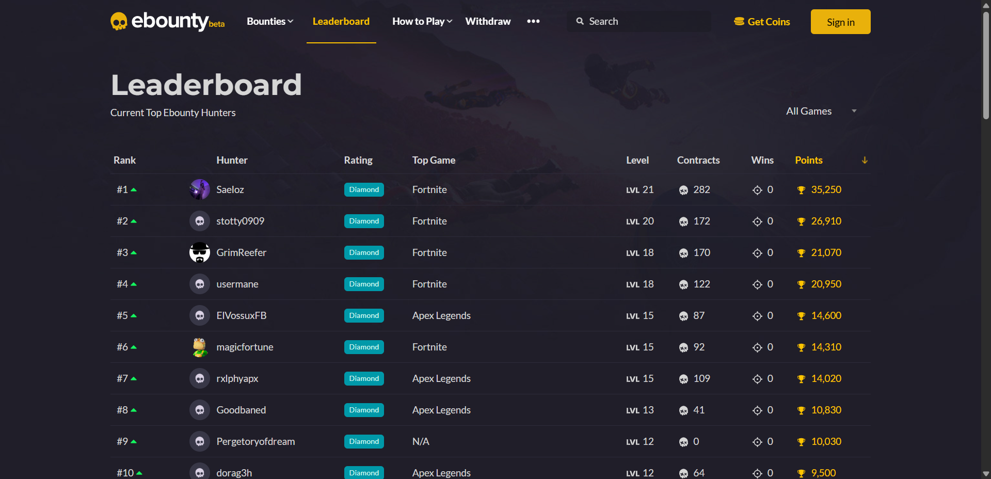Open the Withdraw page
The width and height of the screenshot is (991, 479).
pos(488,21)
